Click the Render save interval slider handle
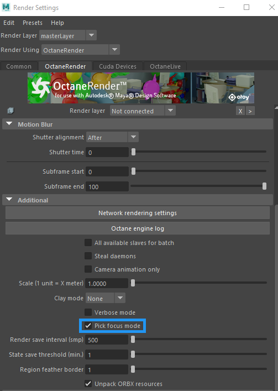 133,339
